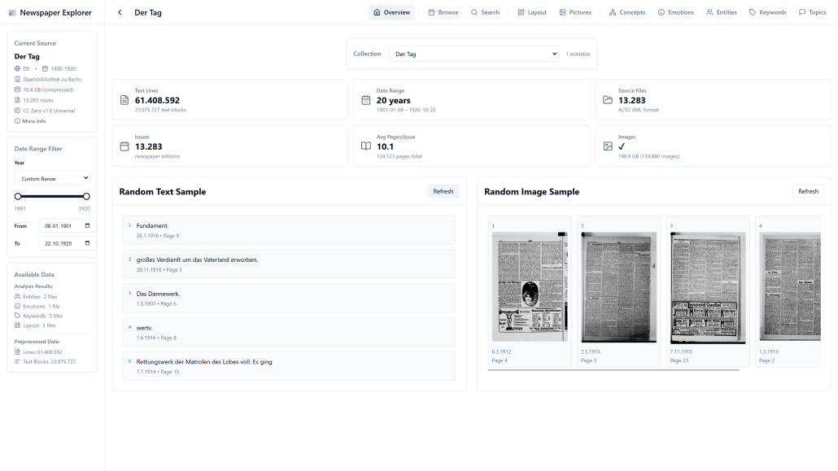This screenshot has width=838, height=471.
Task: Open the From date picker calendar
Action: [x=85, y=225]
